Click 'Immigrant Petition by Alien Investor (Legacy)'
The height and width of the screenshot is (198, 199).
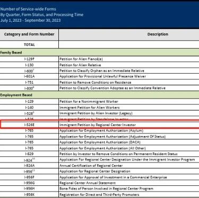tap(96, 113)
